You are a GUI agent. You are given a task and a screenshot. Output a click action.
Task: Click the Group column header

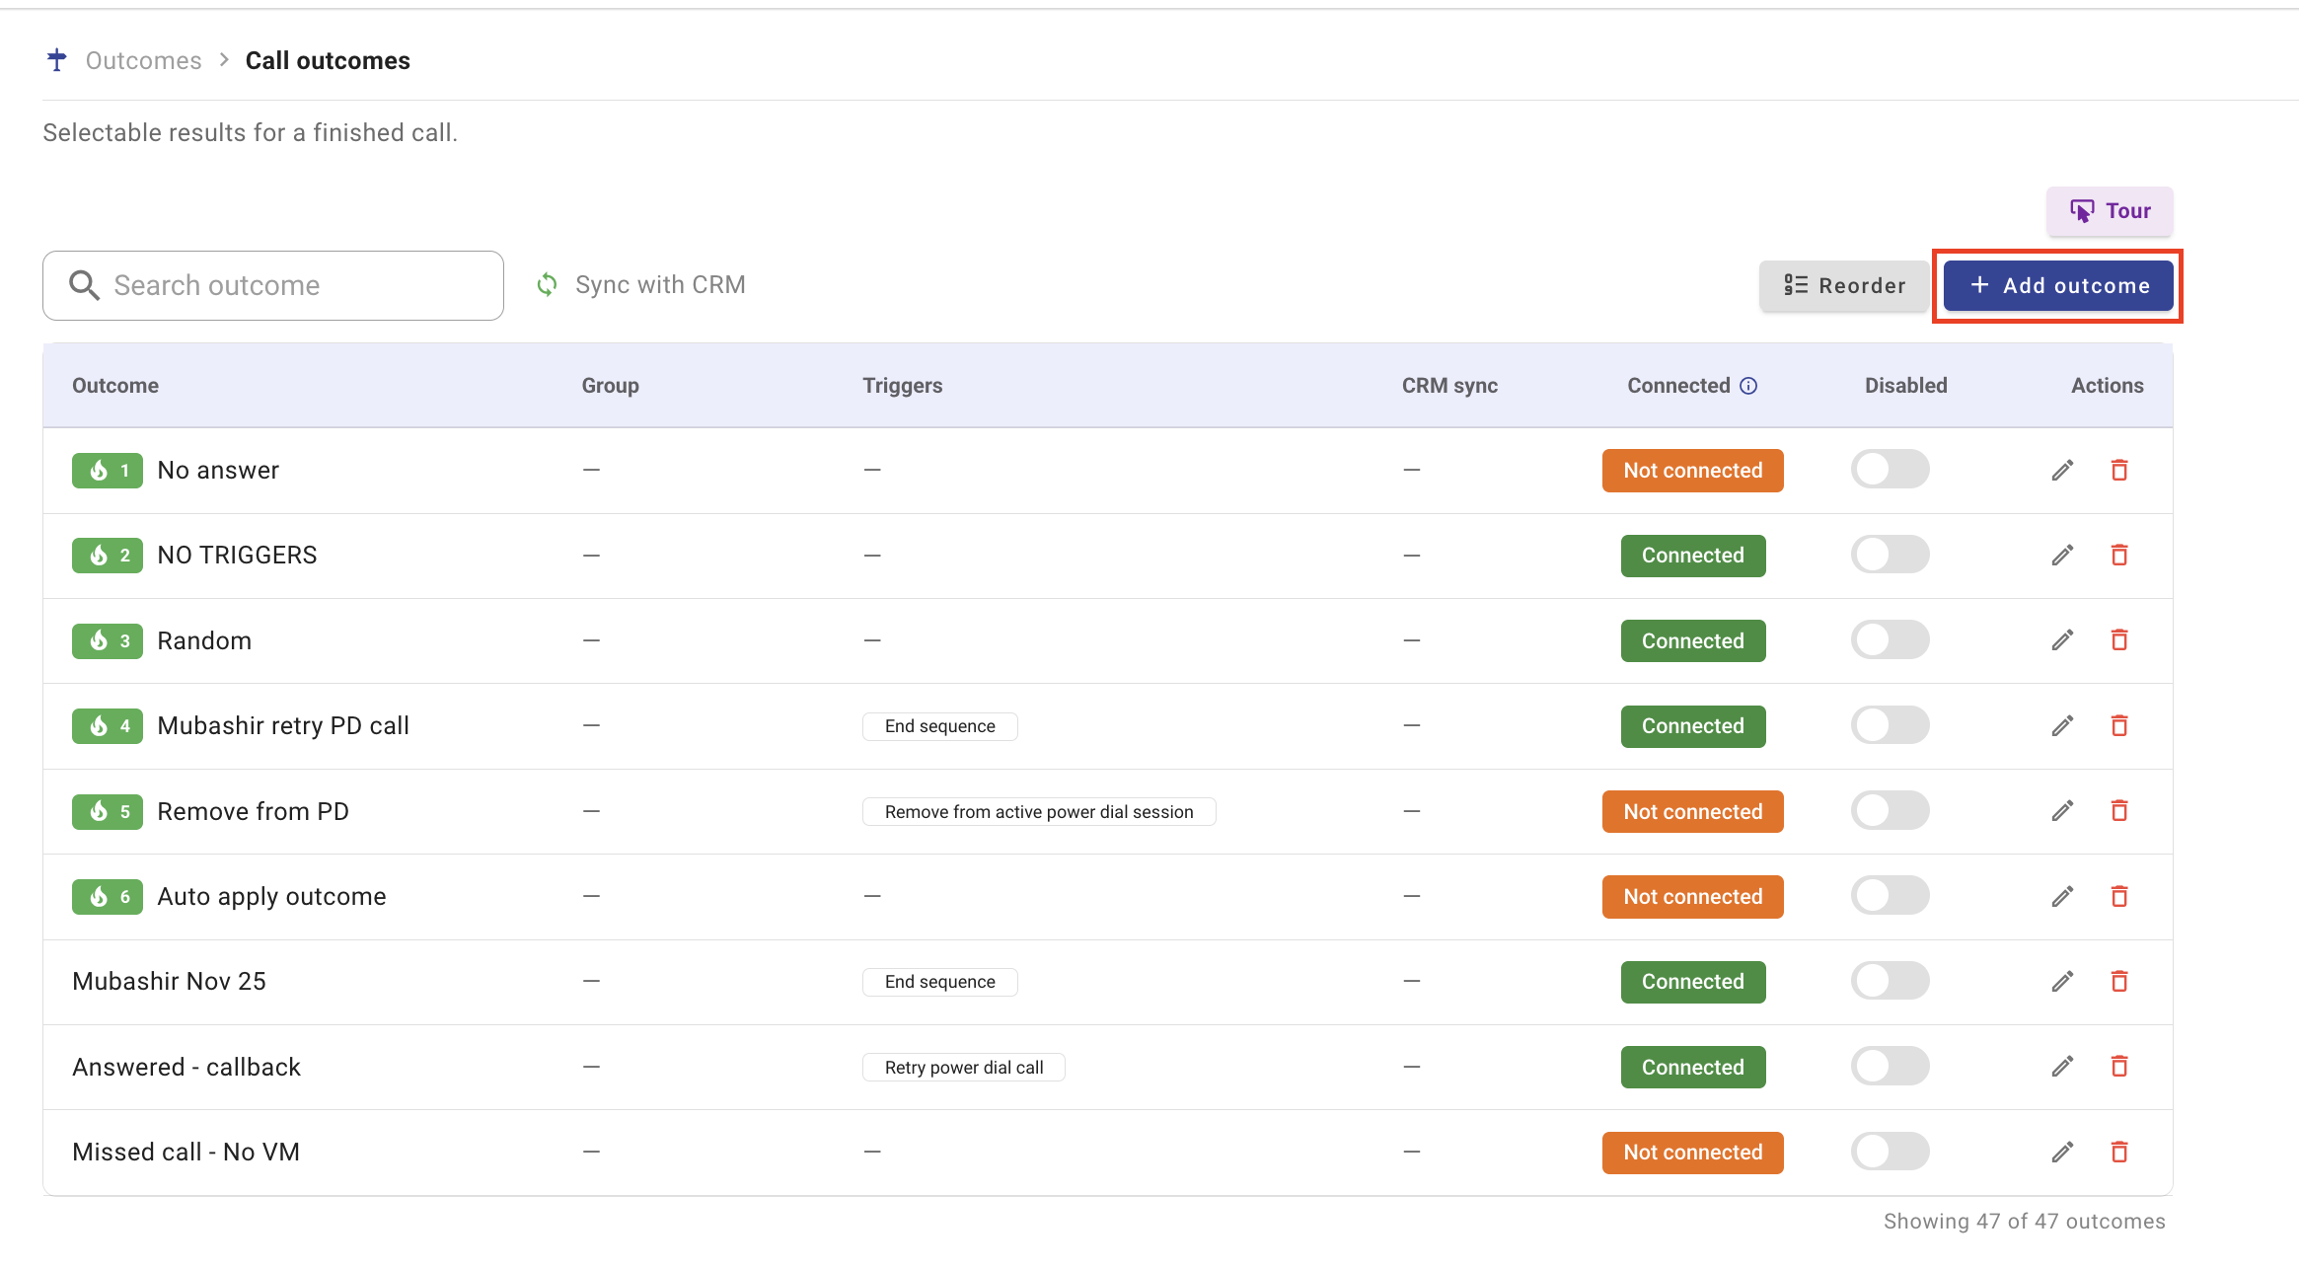coord(610,386)
